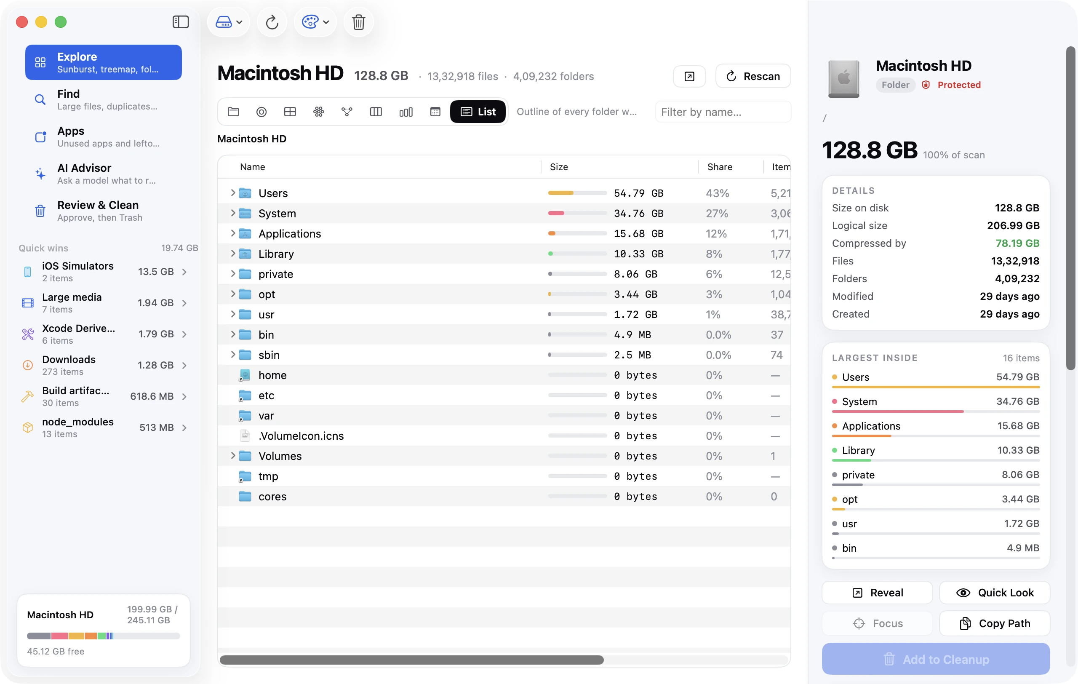Toggle the sidebar panel icon
This screenshot has height=684, width=1078.
pyautogui.click(x=180, y=21)
